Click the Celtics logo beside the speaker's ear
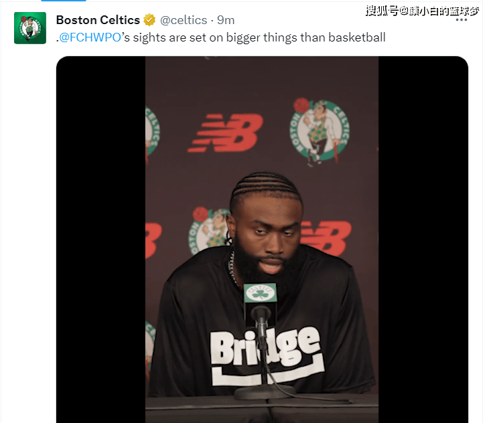 pyautogui.click(x=209, y=230)
